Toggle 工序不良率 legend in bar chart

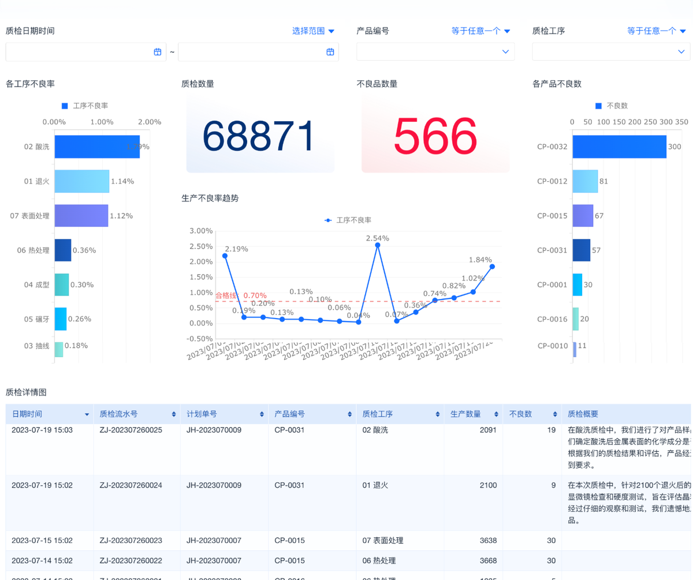pos(85,106)
